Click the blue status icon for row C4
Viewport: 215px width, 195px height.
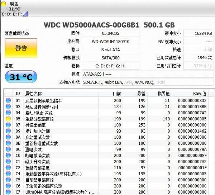[x=8, y=173]
